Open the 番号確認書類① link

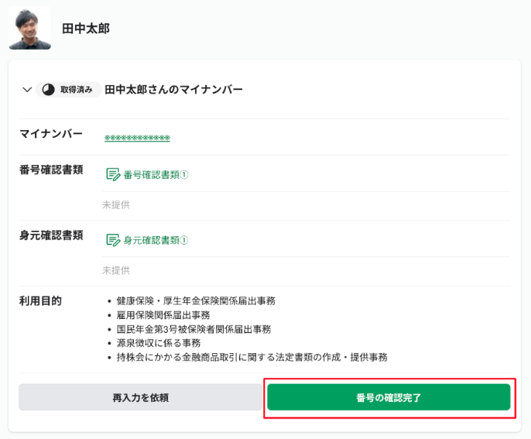click(156, 175)
